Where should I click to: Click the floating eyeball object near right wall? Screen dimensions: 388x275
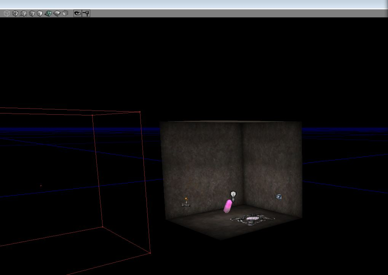coord(279,197)
